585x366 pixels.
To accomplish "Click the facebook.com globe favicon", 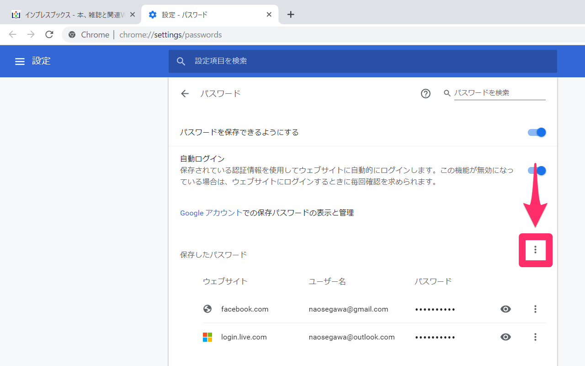I will tap(207, 309).
